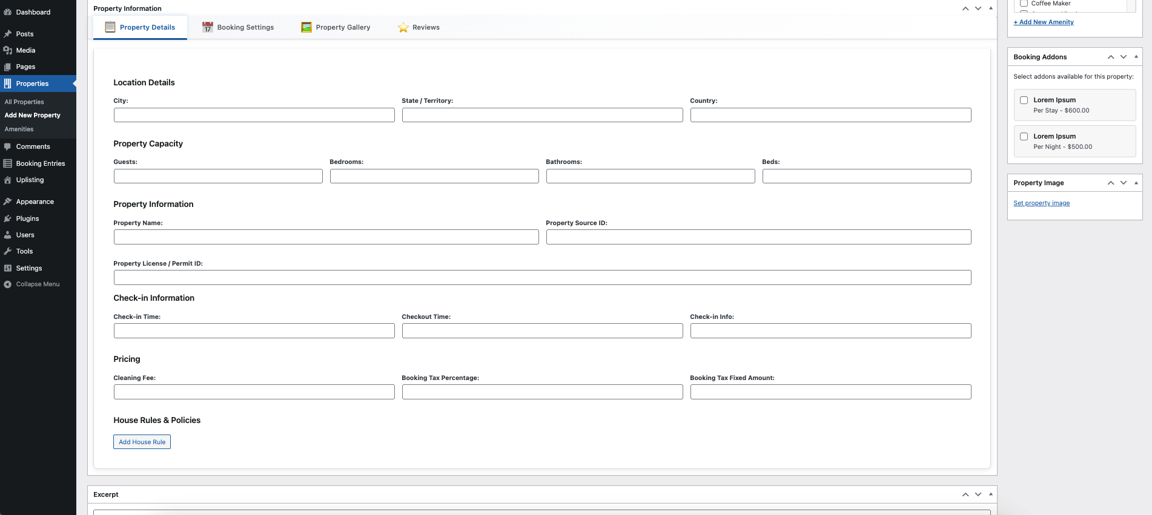This screenshot has height=515, width=1152.
Task: Focus the Beds input field
Action: [867, 176]
